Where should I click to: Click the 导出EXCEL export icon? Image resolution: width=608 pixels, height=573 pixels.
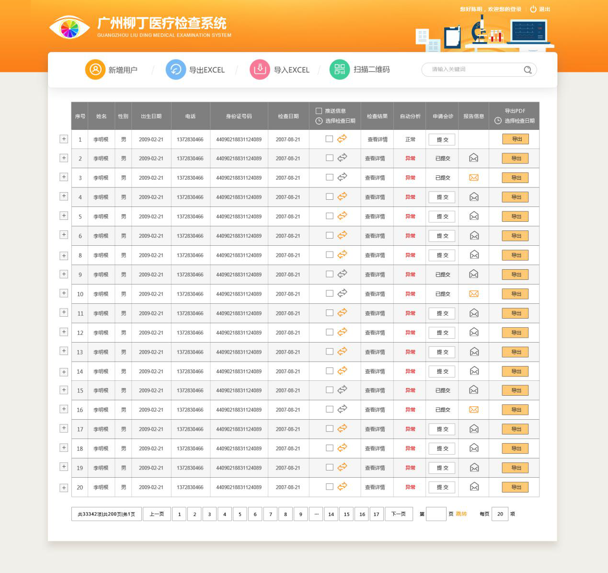tap(176, 69)
